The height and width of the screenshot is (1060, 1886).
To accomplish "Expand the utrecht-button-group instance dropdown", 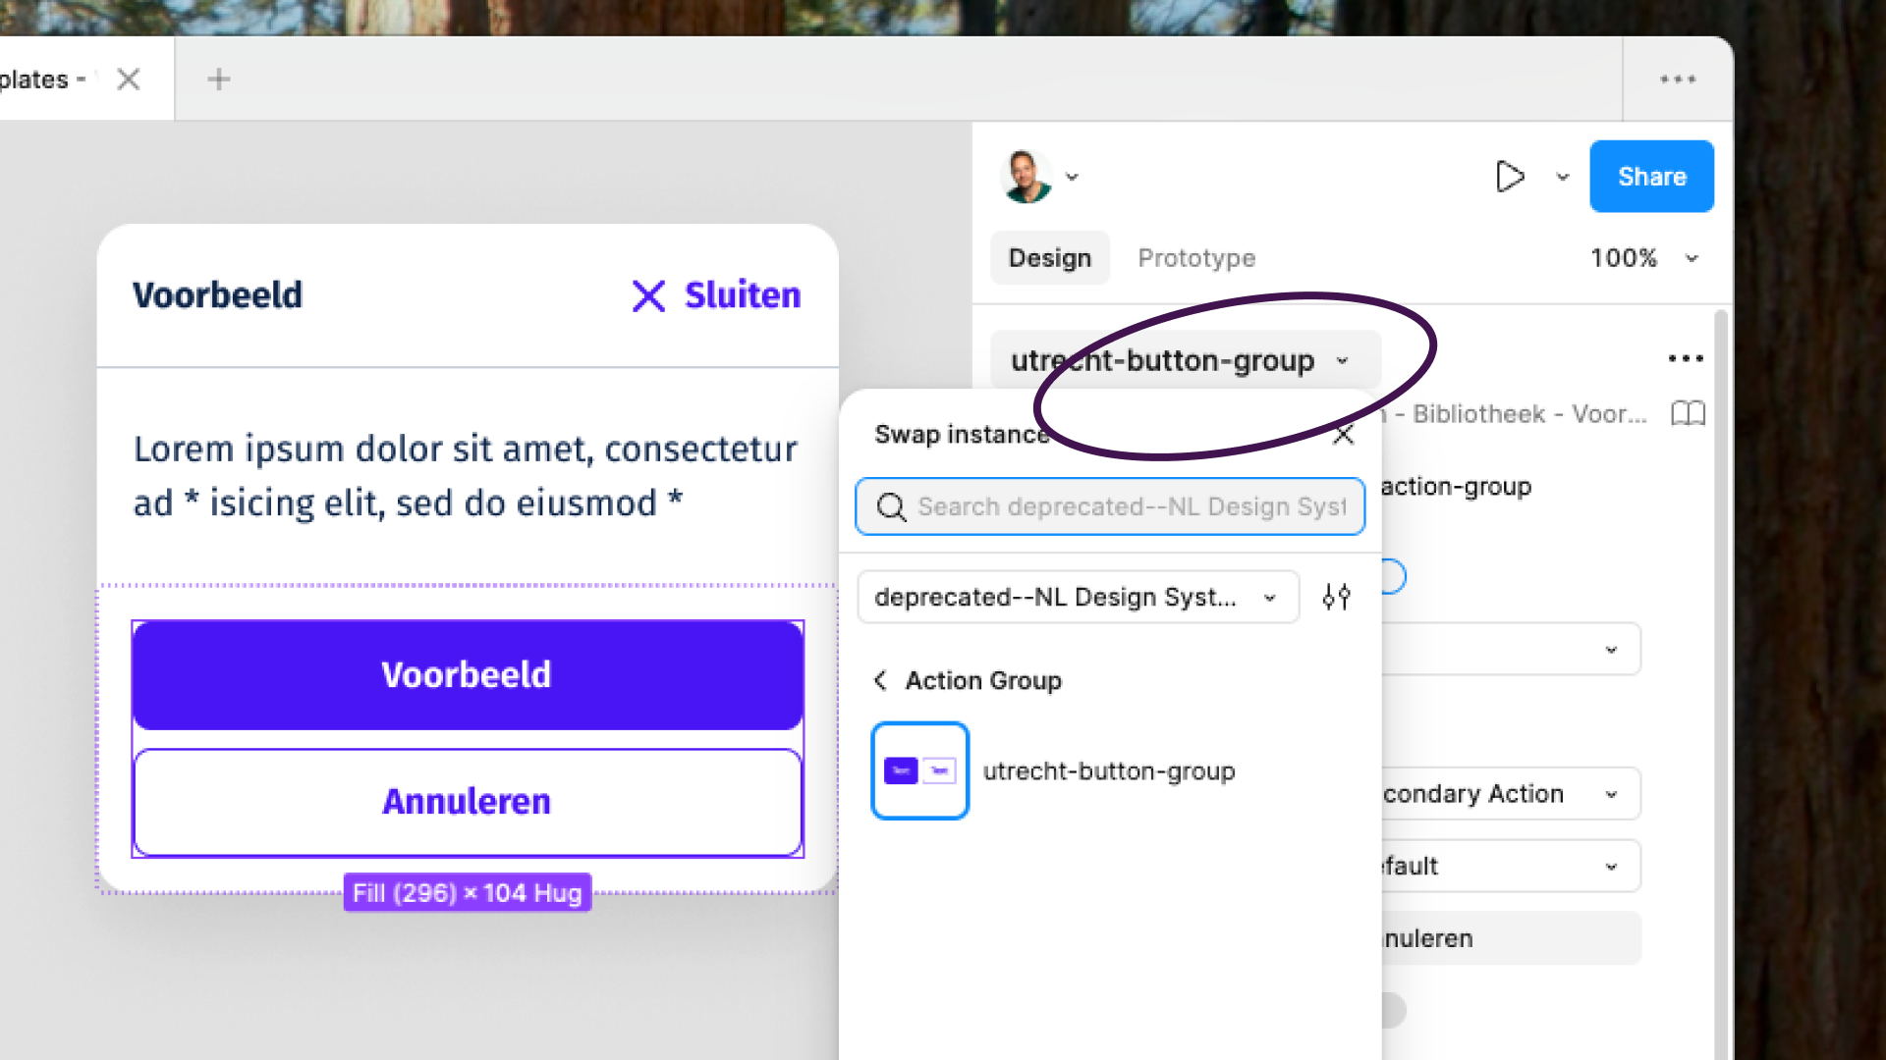I will pos(1342,361).
